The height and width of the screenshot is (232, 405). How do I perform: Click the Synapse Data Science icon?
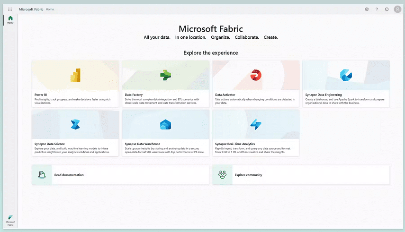pos(75,124)
